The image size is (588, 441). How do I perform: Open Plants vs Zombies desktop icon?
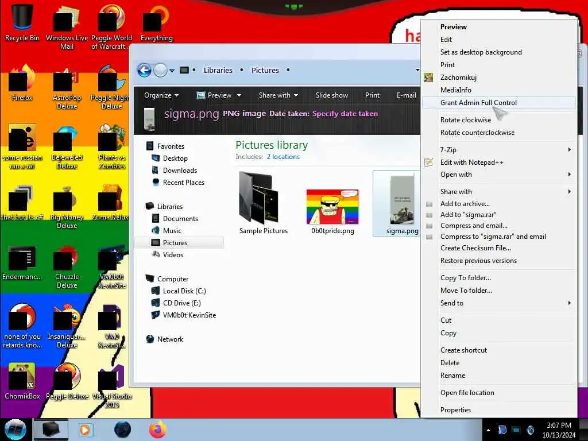[112, 148]
